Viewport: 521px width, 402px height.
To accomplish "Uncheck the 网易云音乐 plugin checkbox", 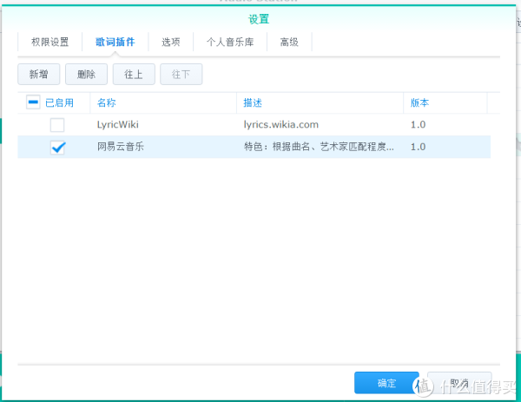I will (x=57, y=148).
